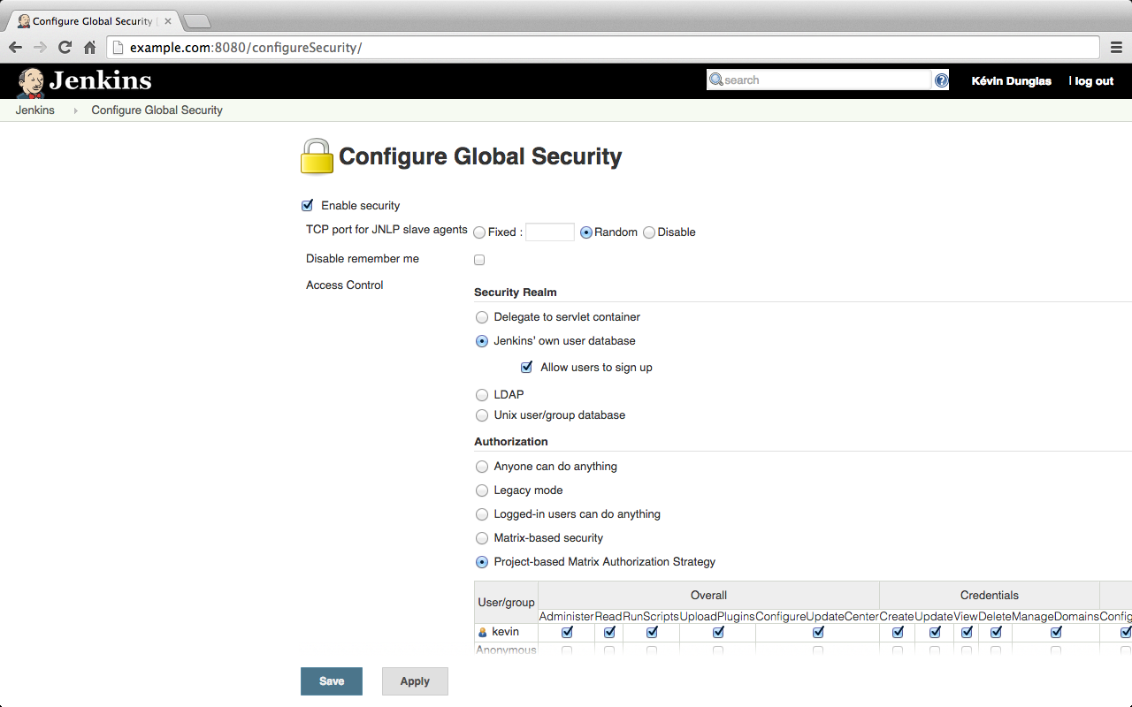
Task: Save the security configuration
Action: [x=332, y=681]
